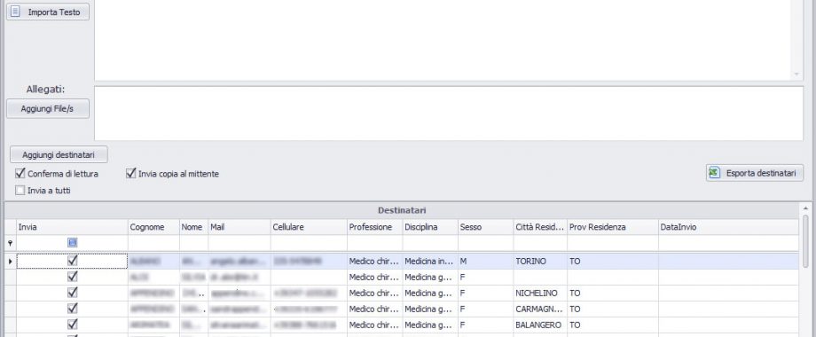Sort by Disciplina column header
816x337 pixels.
[x=430, y=227]
